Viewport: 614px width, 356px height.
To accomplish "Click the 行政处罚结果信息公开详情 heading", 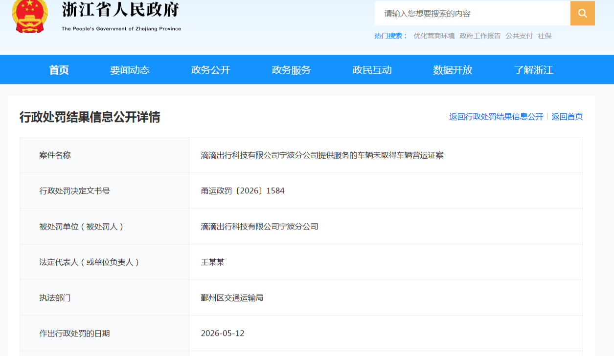I will coord(90,117).
